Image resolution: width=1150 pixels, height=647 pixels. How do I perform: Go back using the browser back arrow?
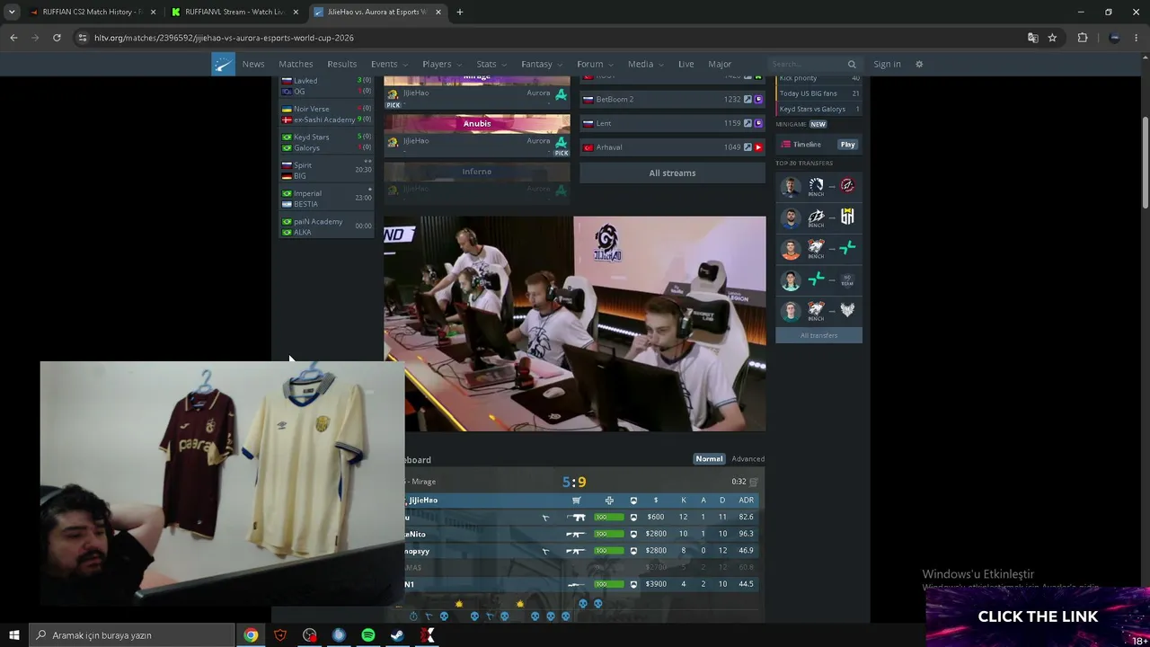[13, 38]
